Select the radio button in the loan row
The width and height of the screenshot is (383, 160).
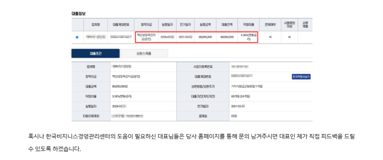[x=77, y=37]
